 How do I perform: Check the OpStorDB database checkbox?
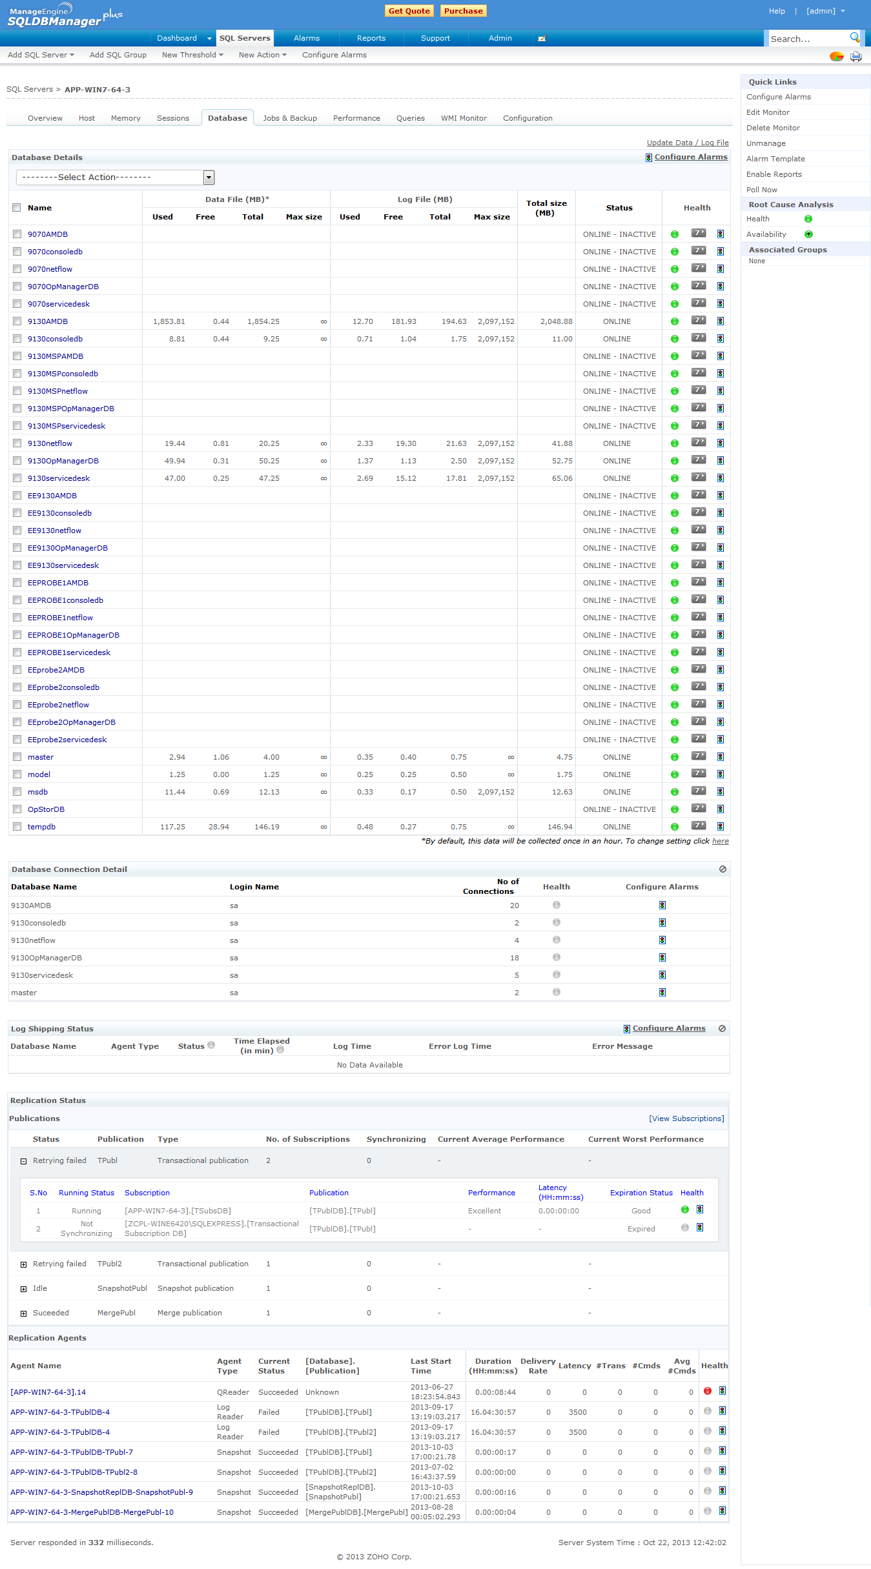(x=17, y=809)
